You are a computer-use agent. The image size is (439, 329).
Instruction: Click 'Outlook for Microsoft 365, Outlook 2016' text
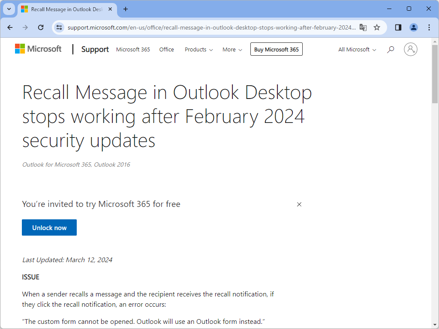click(76, 164)
